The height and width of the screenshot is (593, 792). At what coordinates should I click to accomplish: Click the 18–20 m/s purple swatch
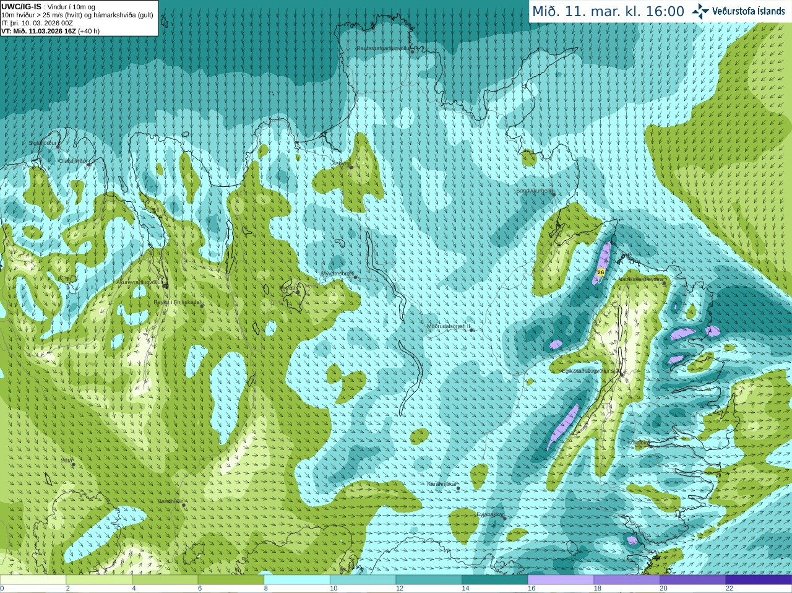[x=627, y=580]
